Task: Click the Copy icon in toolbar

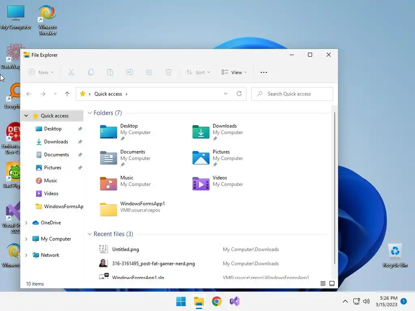Action: pyautogui.click(x=91, y=72)
